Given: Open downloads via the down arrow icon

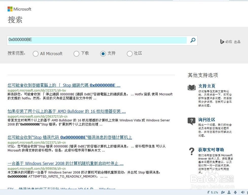Looking at the screenshot, I should [x=235, y=192].
